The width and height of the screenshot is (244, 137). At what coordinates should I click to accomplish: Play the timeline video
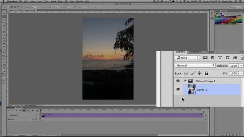(x=16, y=111)
